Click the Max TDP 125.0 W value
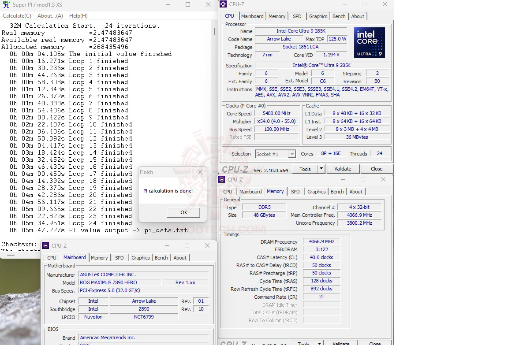Screen dimensions: 508x345 pos(337,39)
